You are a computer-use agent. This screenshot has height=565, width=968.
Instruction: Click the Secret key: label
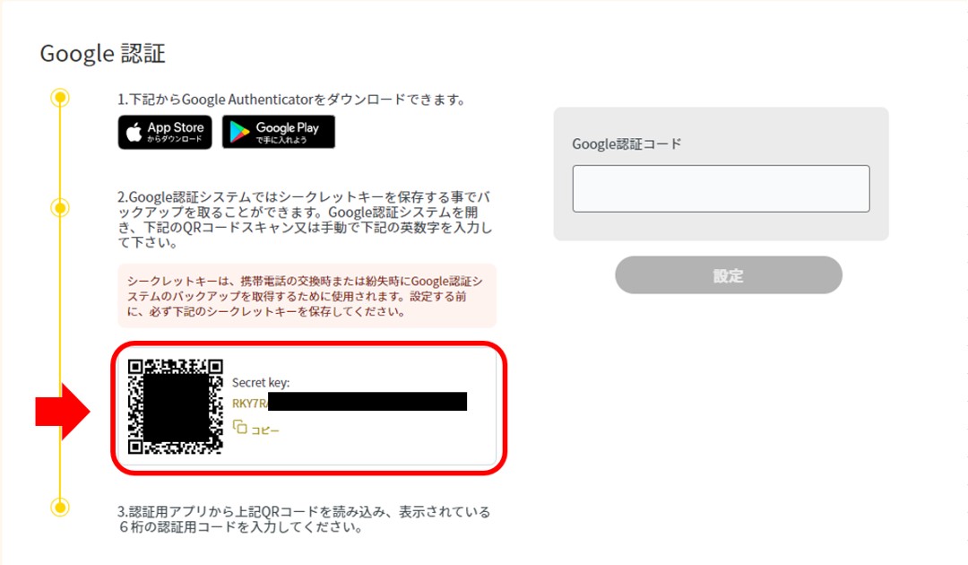(261, 382)
